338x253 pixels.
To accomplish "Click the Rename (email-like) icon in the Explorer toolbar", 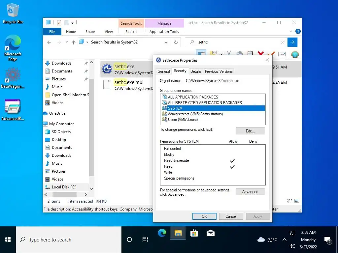I will 282,54.
